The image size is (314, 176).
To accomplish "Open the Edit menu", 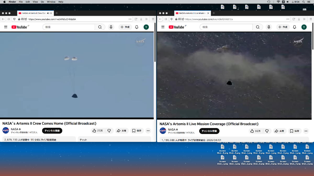I will click(28, 2).
